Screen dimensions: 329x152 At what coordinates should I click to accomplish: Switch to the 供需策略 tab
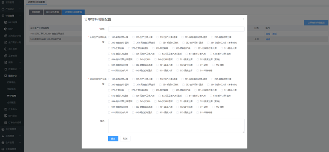[x=36, y=12]
